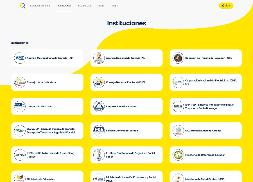Click the elepcosa logo icon
Viewport: 253px width, 182px height.
[20, 106]
